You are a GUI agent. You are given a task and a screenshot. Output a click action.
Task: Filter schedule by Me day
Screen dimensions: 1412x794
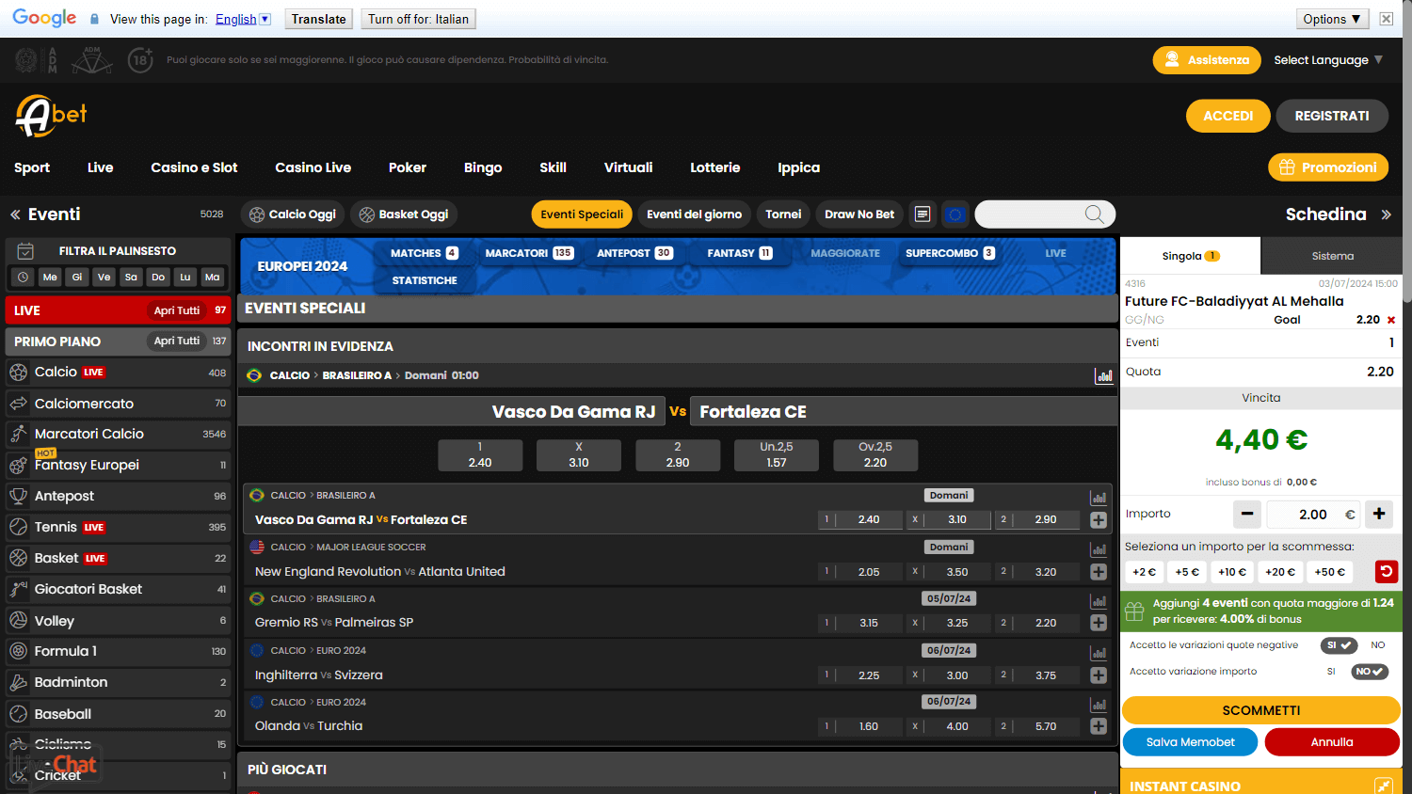click(x=50, y=277)
